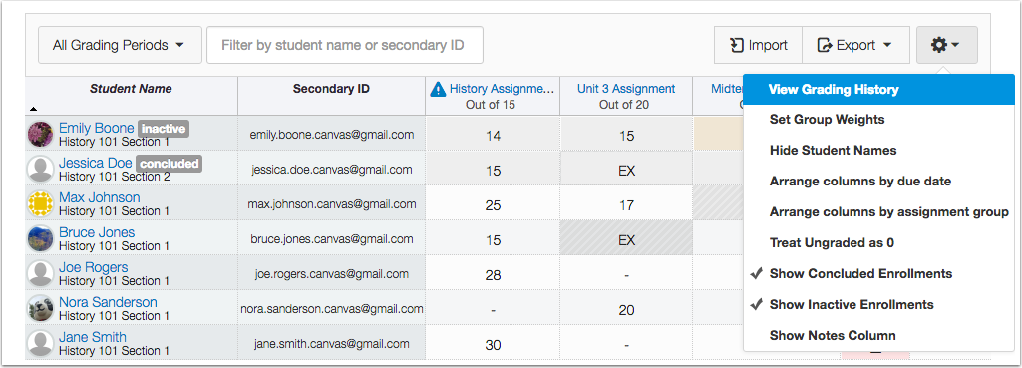Open Bruce Jones's student link
This screenshot has height=368, width=1022.
pos(97,232)
